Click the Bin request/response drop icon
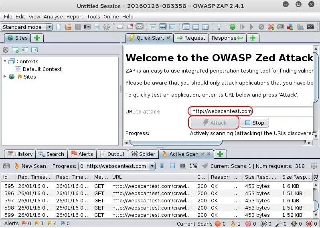 (x=261, y=27)
